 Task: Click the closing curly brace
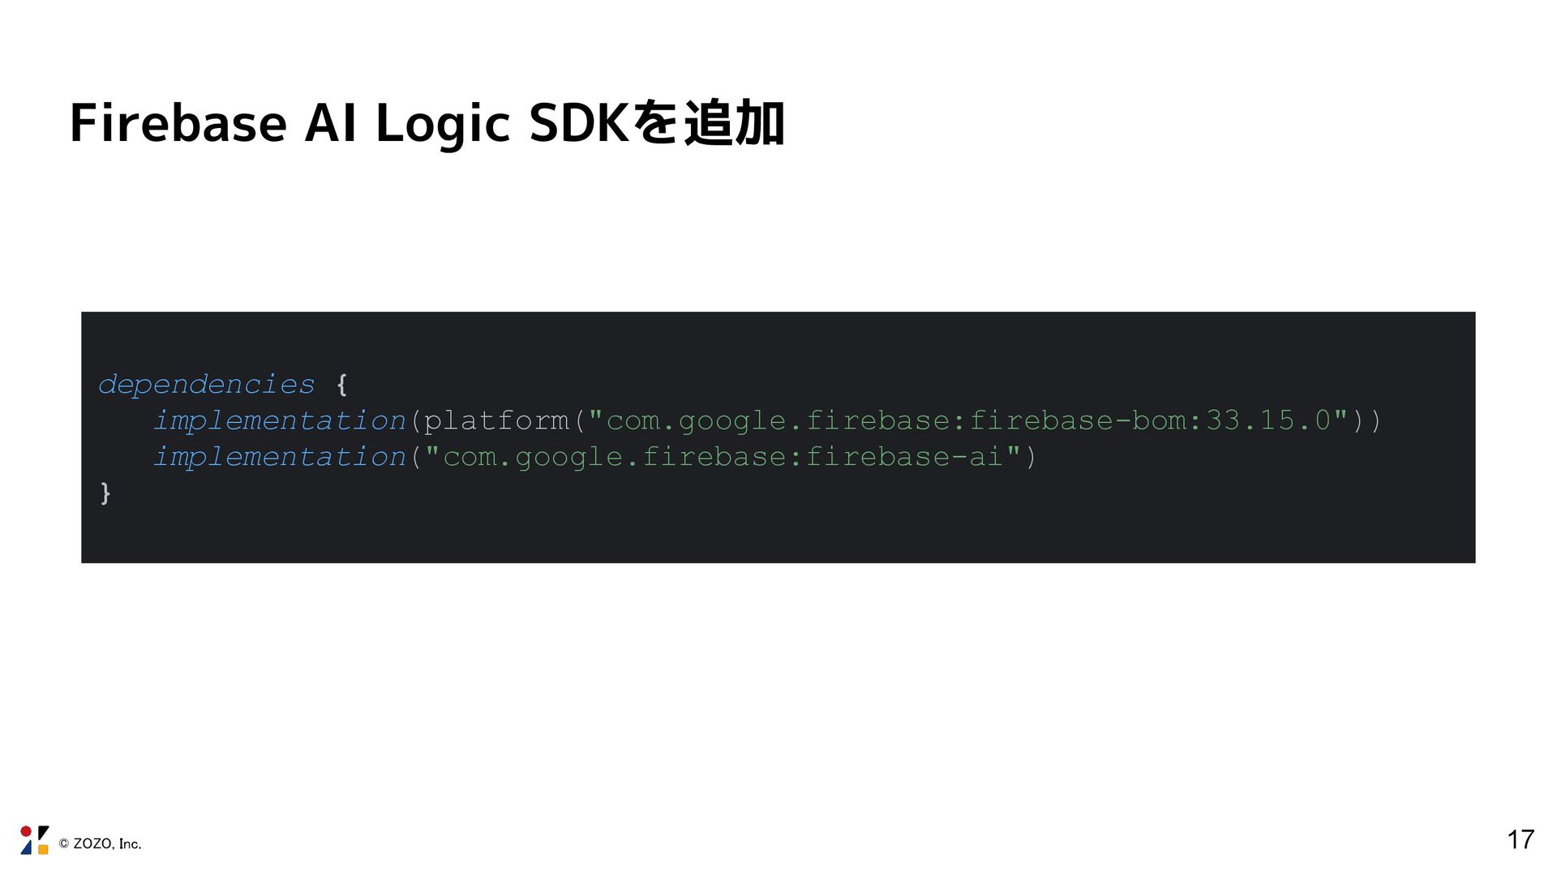[x=105, y=493]
